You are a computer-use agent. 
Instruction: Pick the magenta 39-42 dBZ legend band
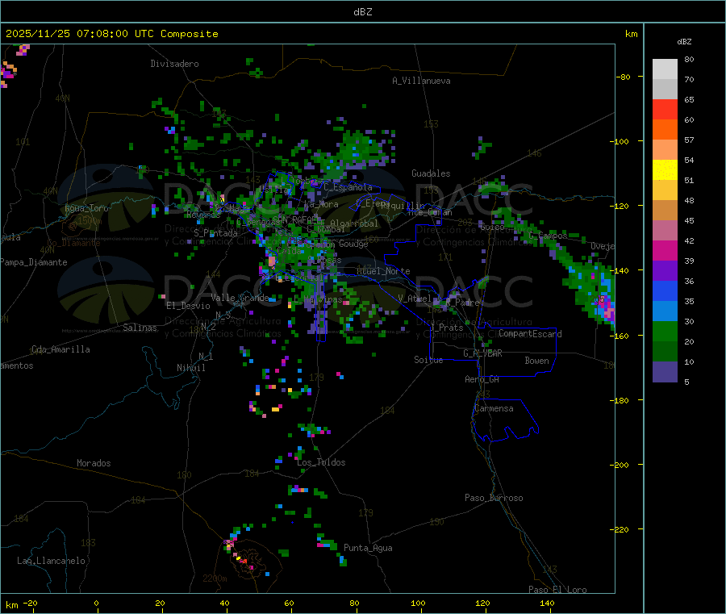(x=665, y=250)
